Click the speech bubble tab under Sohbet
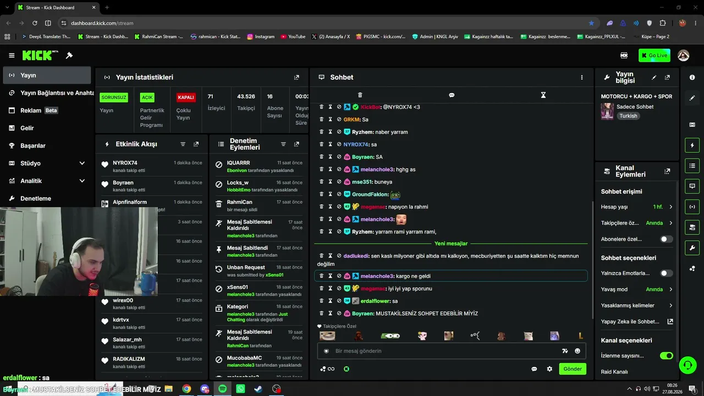The height and width of the screenshot is (396, 704). 452,95
